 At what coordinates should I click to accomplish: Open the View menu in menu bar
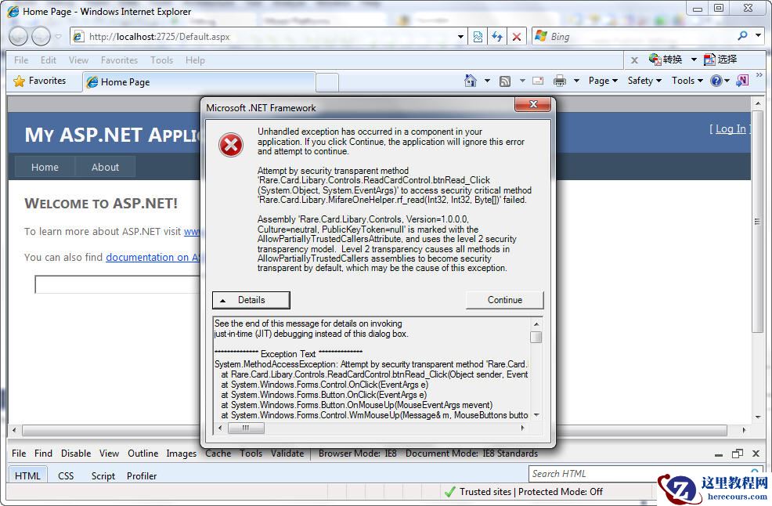tap(79, 60)
